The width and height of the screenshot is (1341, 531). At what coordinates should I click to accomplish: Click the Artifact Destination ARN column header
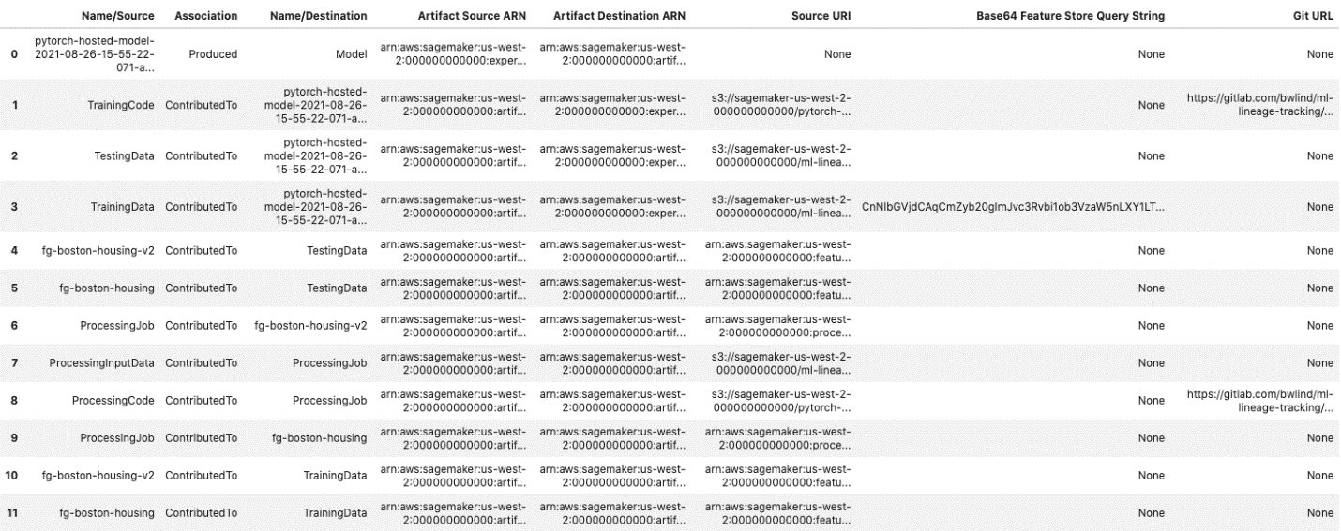point(619,17)
